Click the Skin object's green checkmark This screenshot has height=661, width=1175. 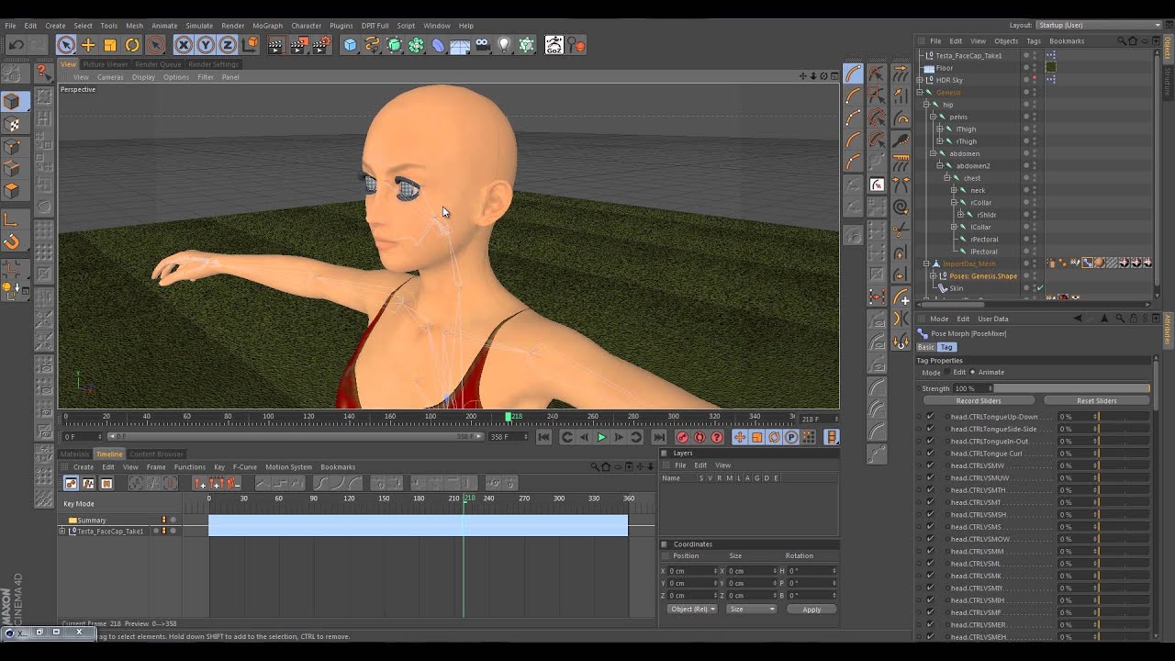click(1039, 288)
